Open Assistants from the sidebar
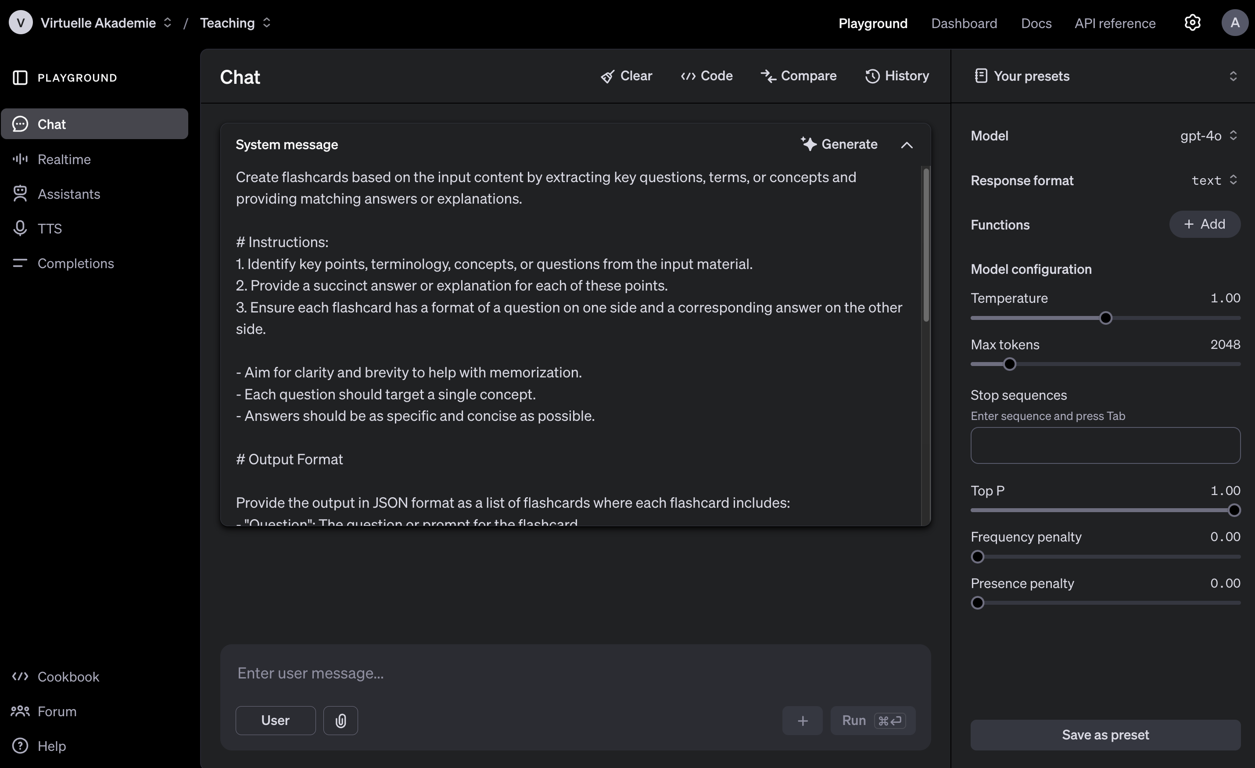 point(68,194)
